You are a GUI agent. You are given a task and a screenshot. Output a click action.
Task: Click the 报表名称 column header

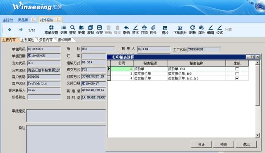(x=196, y=63)
